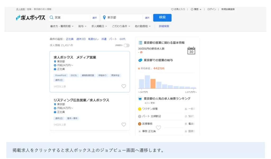271x159 pixels.
Task: Open the 詳細検索 link
Action: click(x=164, y=26)
